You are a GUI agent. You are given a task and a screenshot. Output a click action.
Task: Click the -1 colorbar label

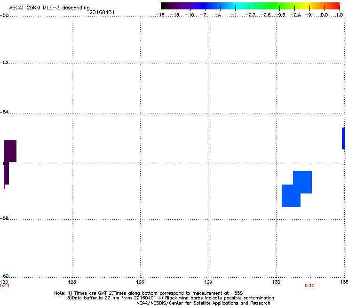[233, 15]
